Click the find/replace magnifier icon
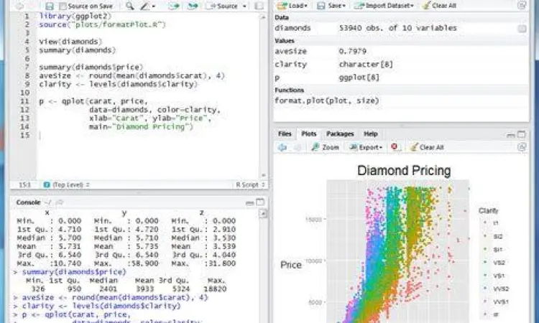This screenshot has width=539, height=323. tap(129, 6)
